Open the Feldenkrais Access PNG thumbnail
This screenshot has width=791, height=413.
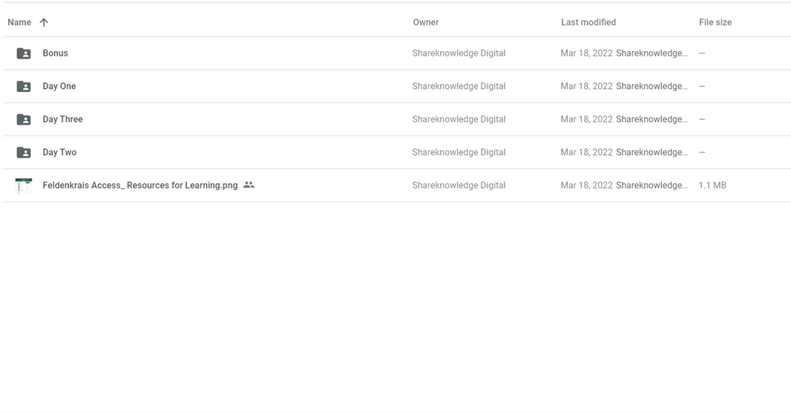pyautogui.click(x=24, y=186)
